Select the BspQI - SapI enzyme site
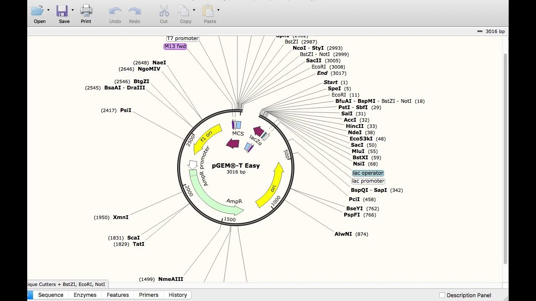 click(368, 190)
